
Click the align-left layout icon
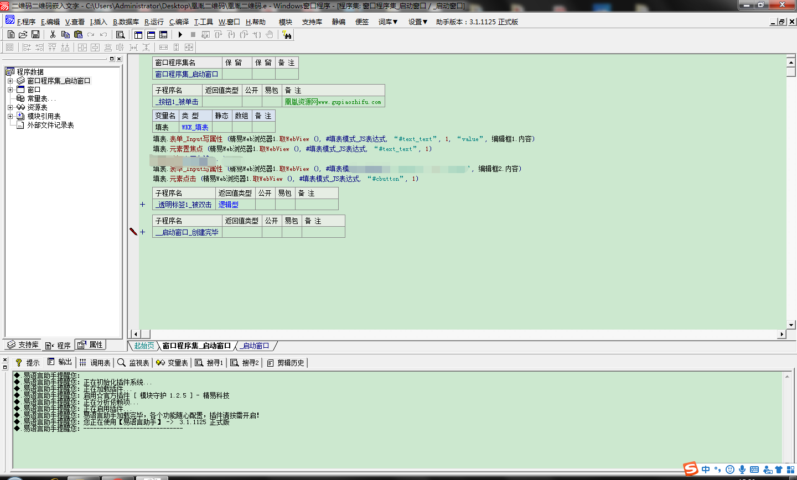(x=27, y=48)
